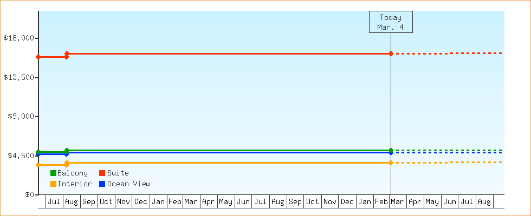The height and width of the screenshot is (216, 531).
Task: Click the $13,500 y-axis label
Action: (x=18, y=77)
